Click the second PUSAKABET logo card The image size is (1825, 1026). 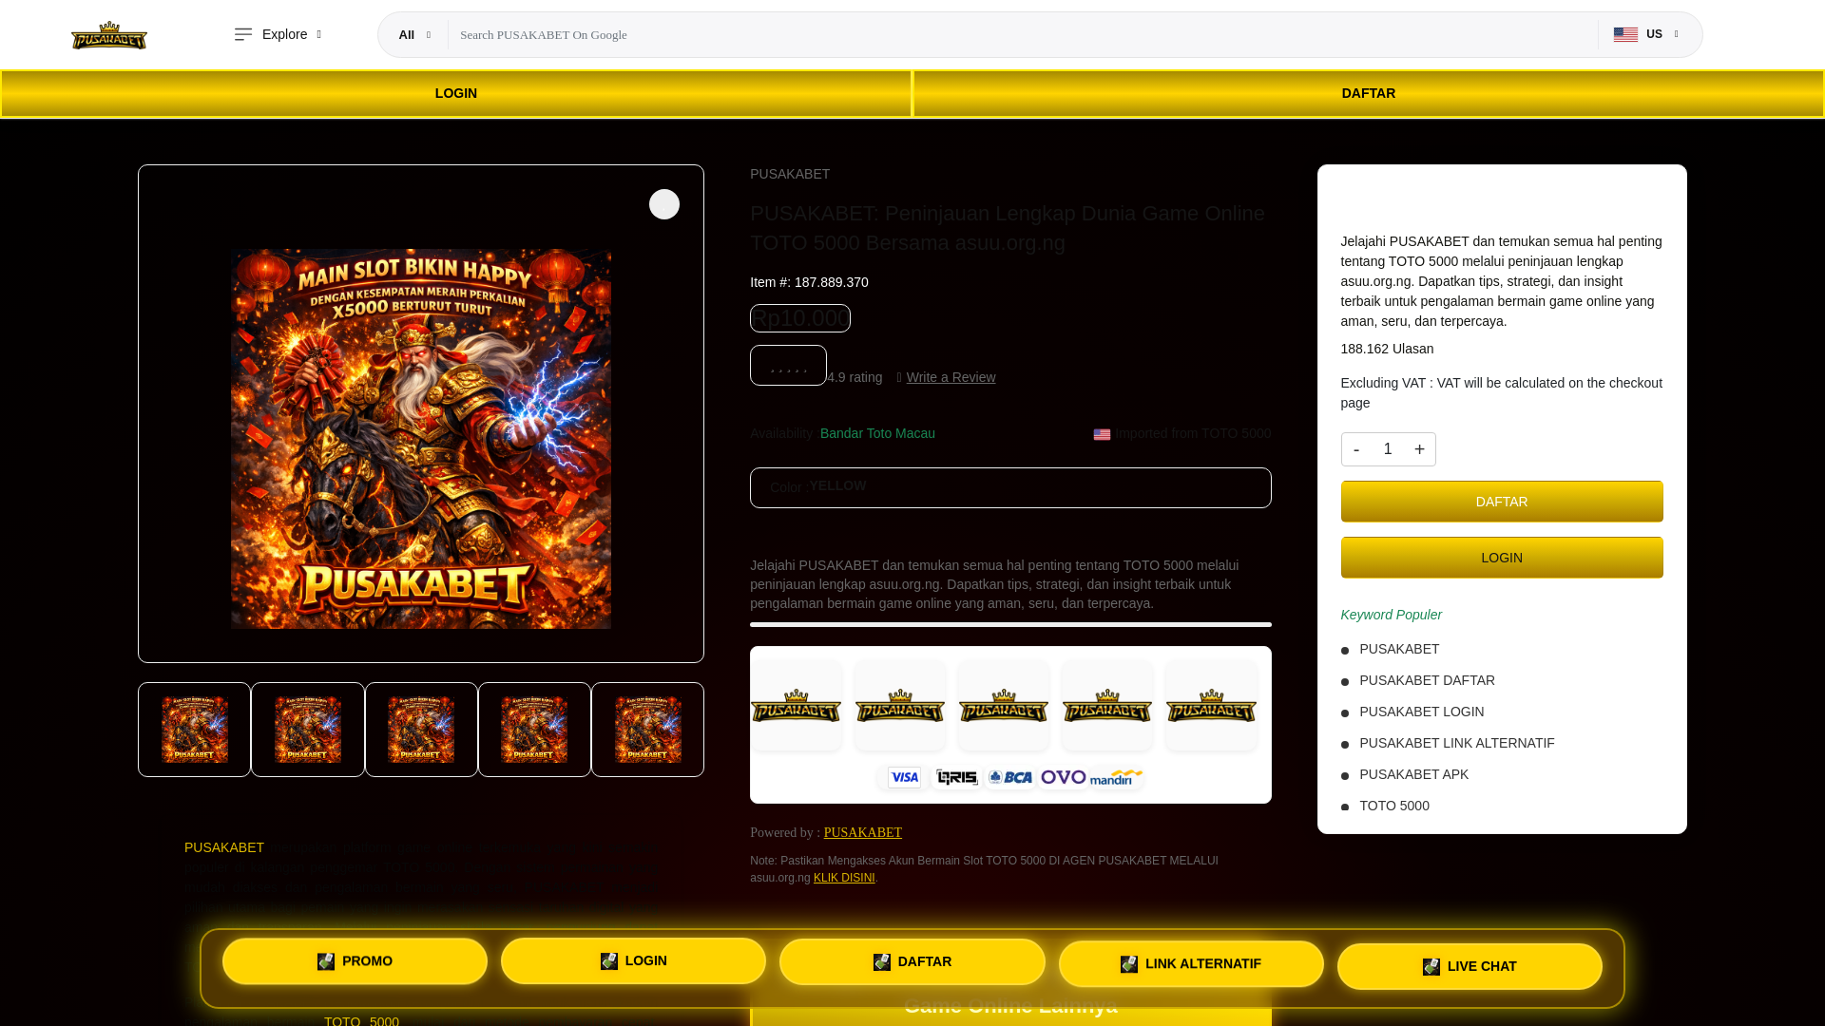click(899, 706)
